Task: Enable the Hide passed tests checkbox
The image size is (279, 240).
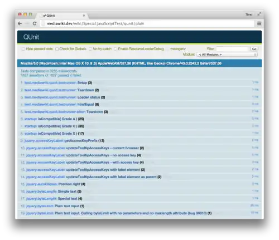Action: pyautogui.click(x=23, y=49)
